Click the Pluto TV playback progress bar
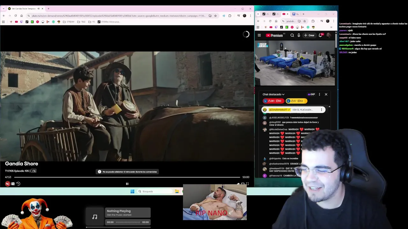The image size is (408, 229). [x=127, y=177]
